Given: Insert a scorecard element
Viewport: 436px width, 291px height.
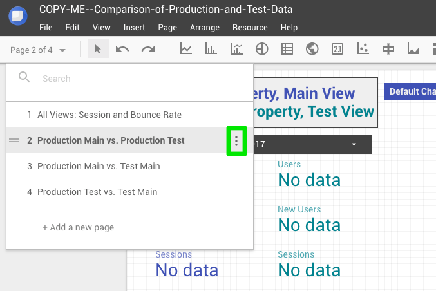Looking at the screenshot, I should (337, 49).
